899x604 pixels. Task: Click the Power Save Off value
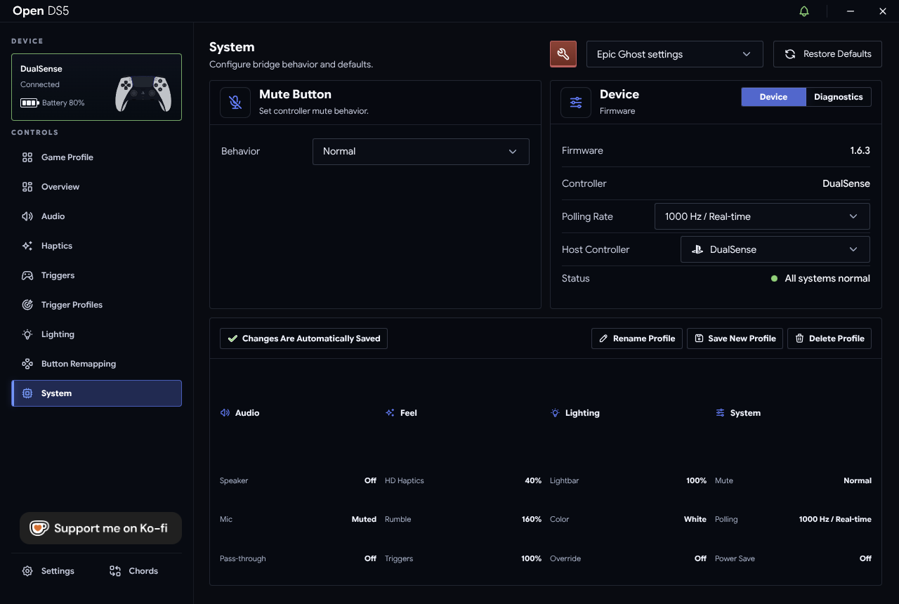[x=865, y=558]
